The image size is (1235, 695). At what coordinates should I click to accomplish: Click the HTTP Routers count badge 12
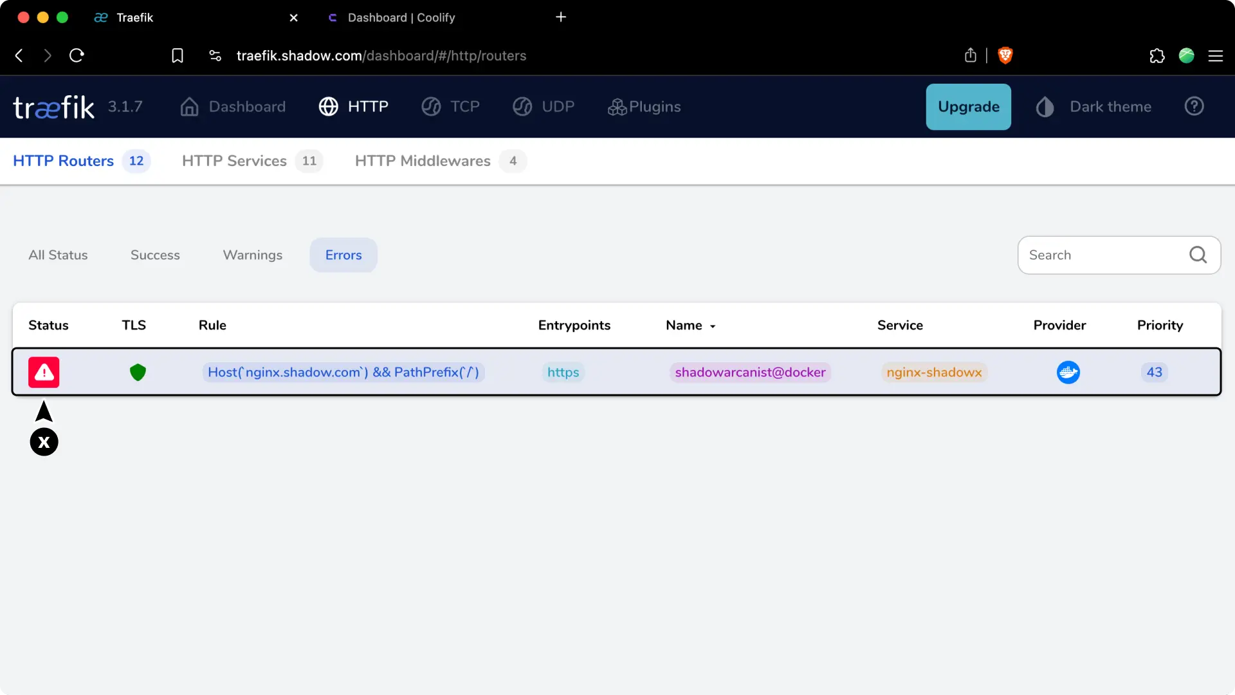click(x=136, y=161)
